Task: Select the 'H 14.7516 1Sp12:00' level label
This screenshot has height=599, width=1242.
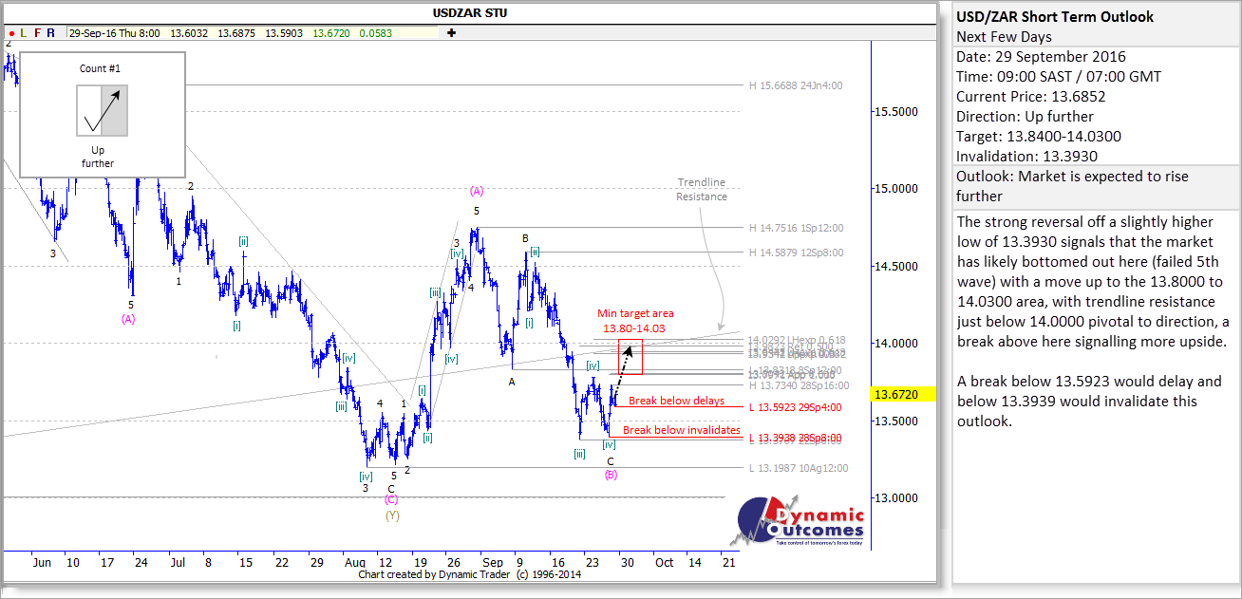Action: (x=795, y=228)
